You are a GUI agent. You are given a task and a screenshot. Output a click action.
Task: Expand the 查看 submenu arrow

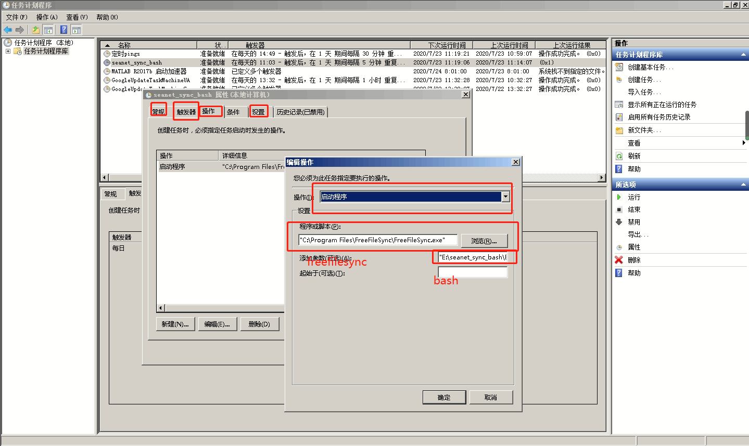pyautogui.click(x=744, y=143)
